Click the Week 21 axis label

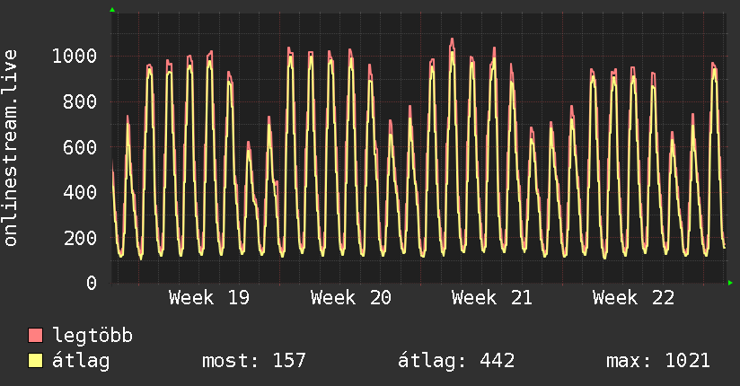492,298
